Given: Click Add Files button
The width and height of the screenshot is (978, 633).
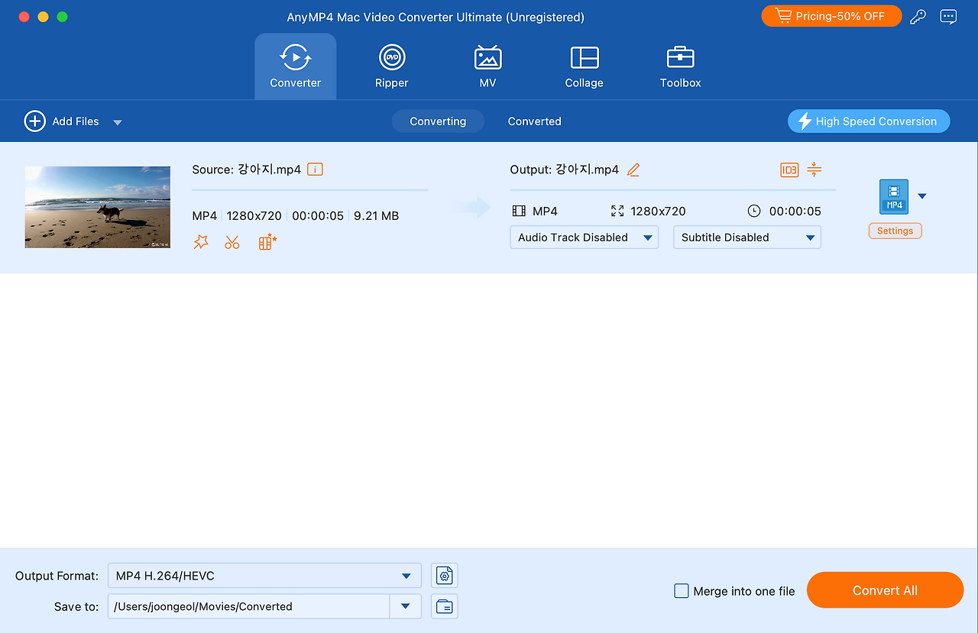Looking at the screenshot, I should point(62,121).
